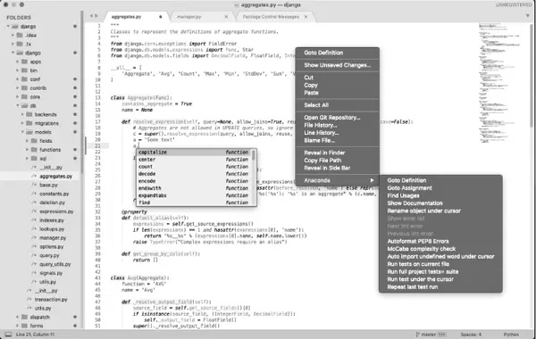Click the core folder icon
This screenshot has height=339, width=536.
24,97
